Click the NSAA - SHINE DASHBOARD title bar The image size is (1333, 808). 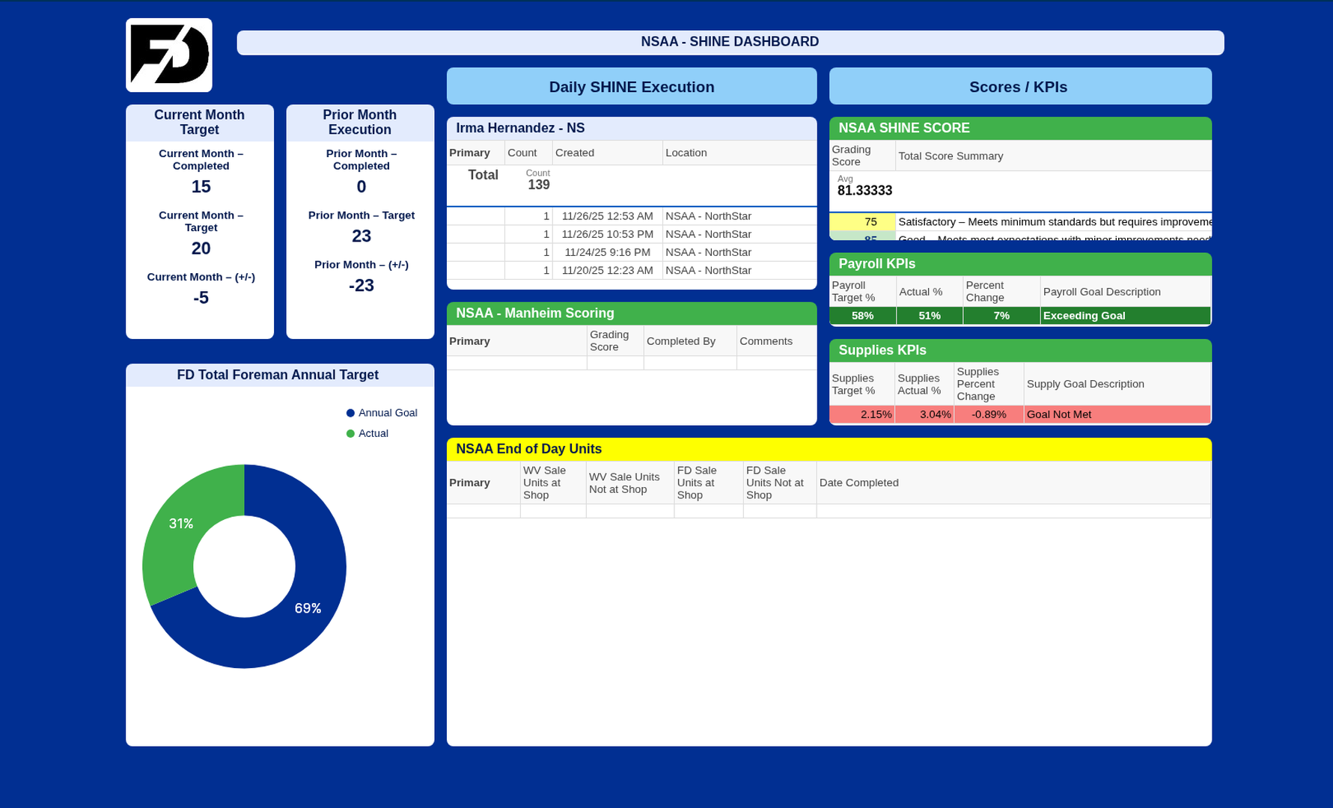pyautogui.click(x=730, y=43)
